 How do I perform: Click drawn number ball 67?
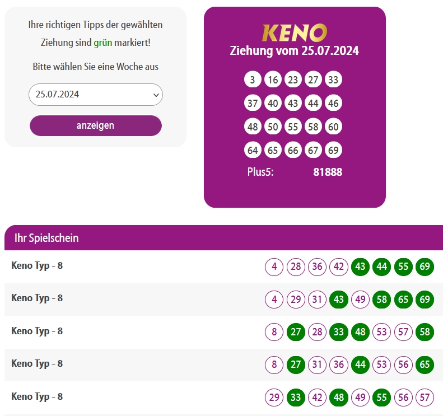pyautogui.click(x=313, y=150)
